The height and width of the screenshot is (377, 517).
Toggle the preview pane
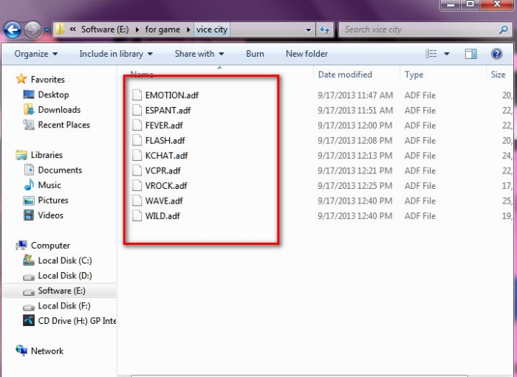coord(471,54)
